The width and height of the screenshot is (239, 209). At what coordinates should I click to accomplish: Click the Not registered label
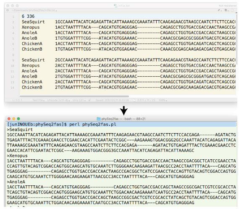click(x=227, y=5)
